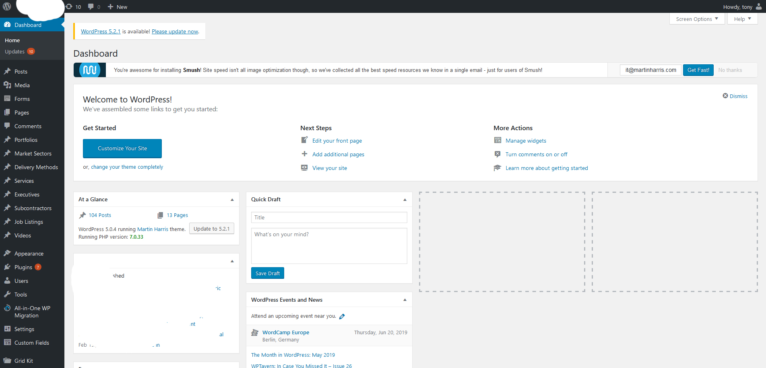The width and height of the screenshot is (766, 368).
Task: Click the Turn comments on or off icon
Action: coord(498,154)
